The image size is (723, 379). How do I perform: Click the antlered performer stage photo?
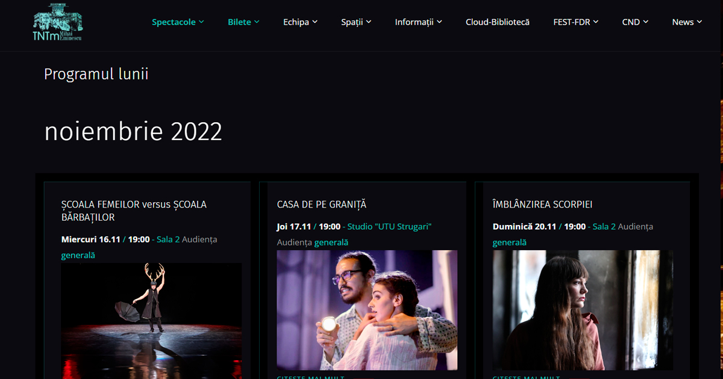[151, 320]
